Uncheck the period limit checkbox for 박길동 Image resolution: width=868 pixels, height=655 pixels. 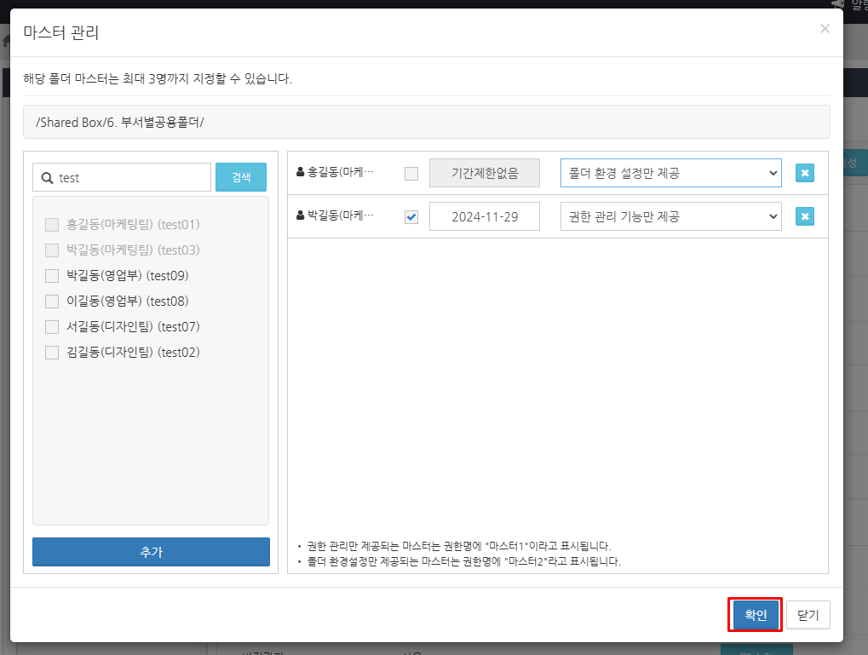411,217
